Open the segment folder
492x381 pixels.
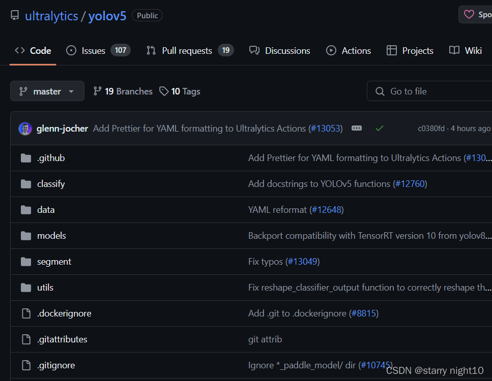pyautogui.click(x=54, y=262)
